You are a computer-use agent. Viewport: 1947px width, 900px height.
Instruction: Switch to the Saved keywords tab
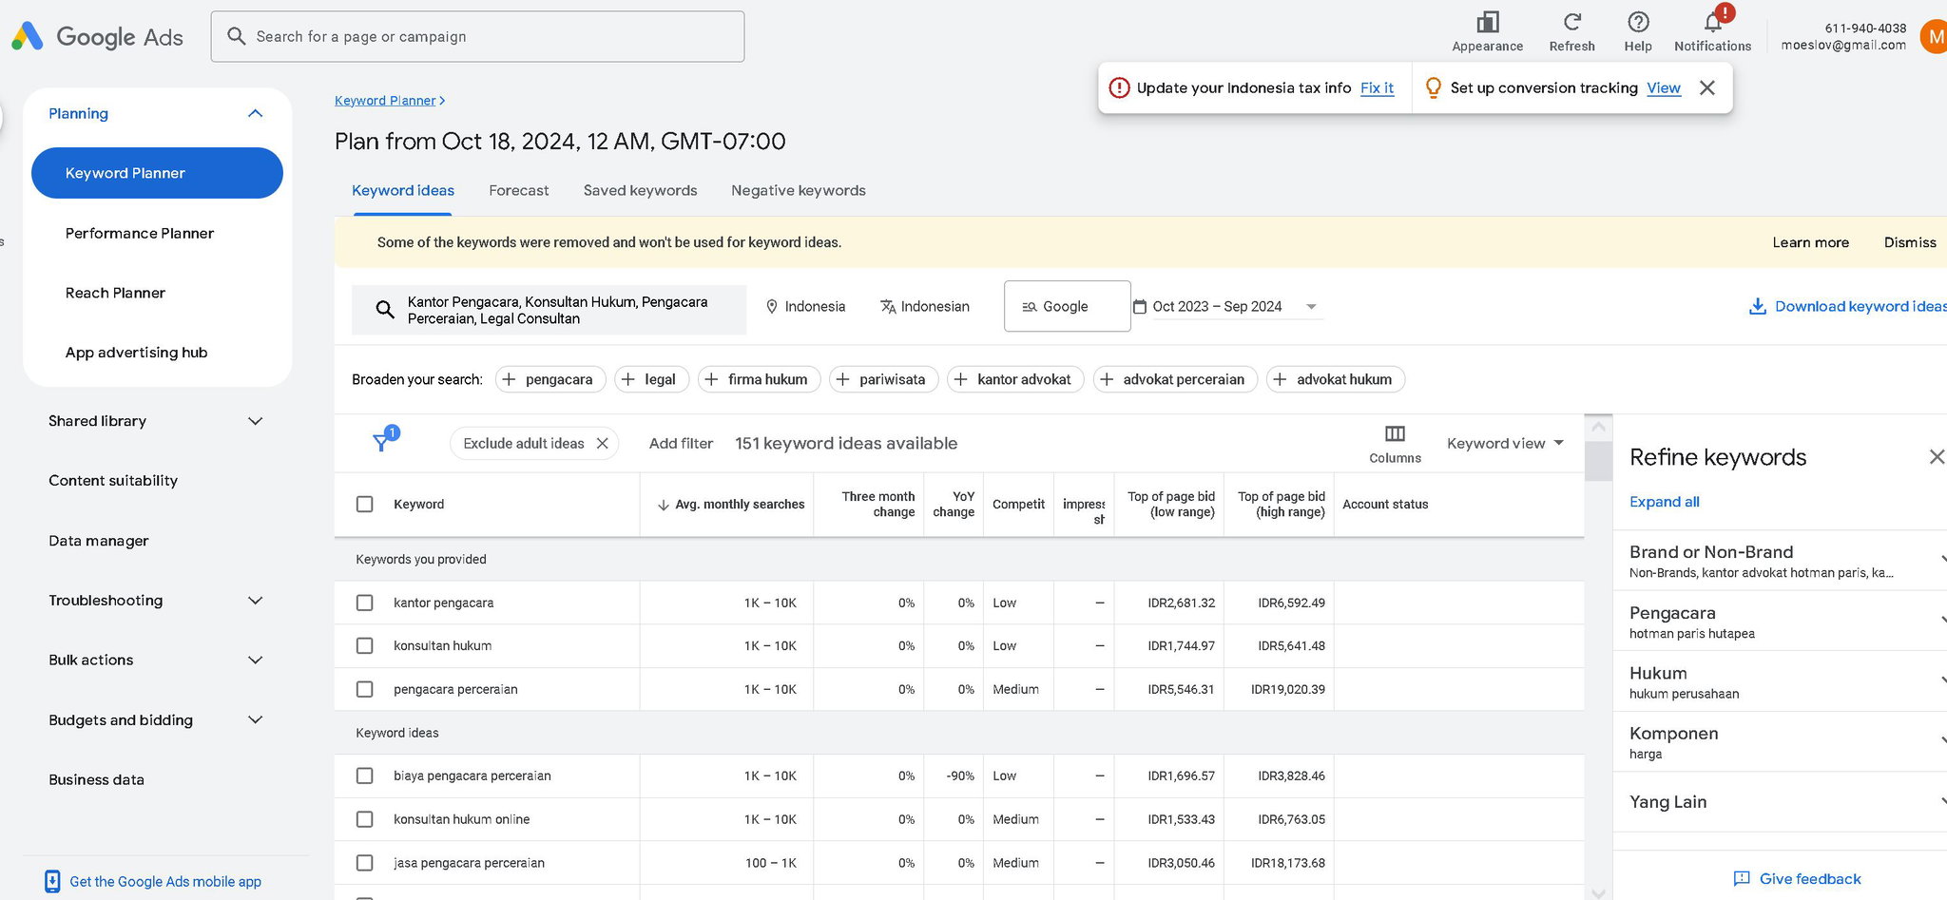tap(640, 190)
